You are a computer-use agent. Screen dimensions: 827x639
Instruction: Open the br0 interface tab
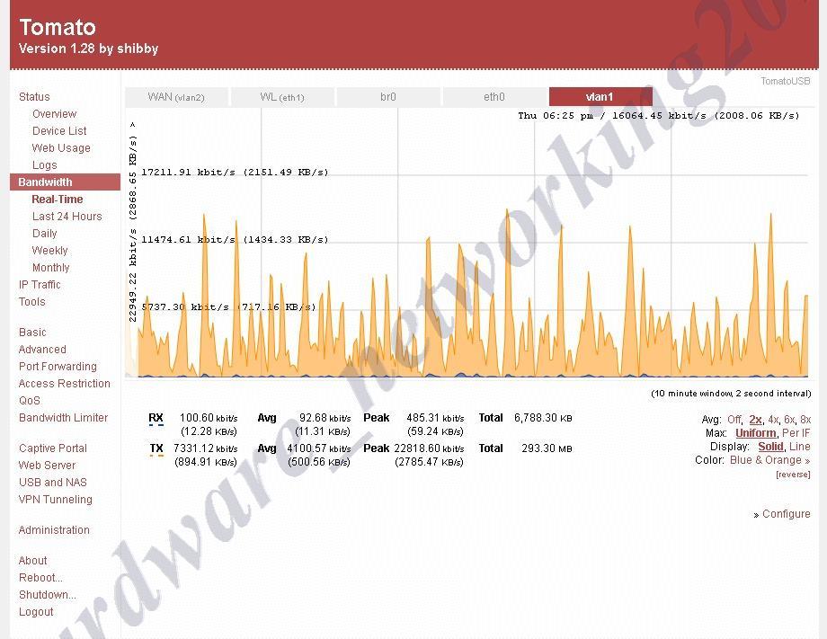click(x=388, y=97)
